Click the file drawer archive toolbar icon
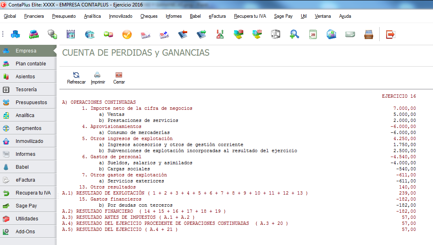Screen dimensions: 433x245 pos(369,34)
